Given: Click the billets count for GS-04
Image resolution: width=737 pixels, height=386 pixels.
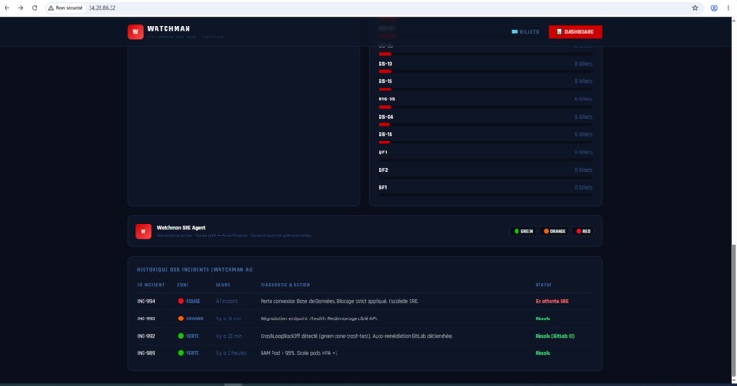Looking at the screenshot, I should 583,117.
